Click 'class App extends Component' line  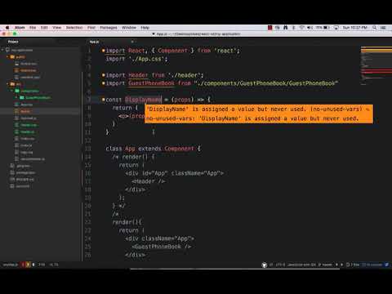pyautogui.click(x=153, y=149)
